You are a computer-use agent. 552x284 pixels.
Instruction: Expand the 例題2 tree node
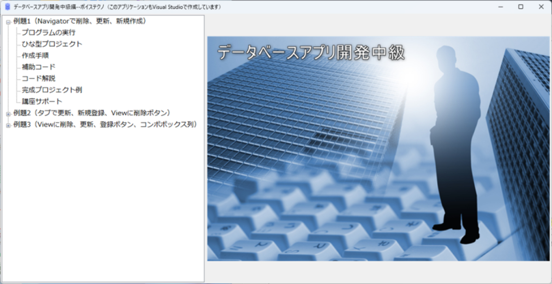coord(8,114)
